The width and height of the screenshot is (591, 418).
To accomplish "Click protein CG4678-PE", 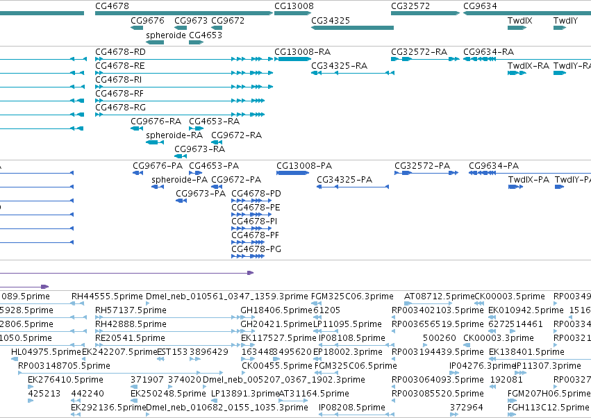I will 256,208.
